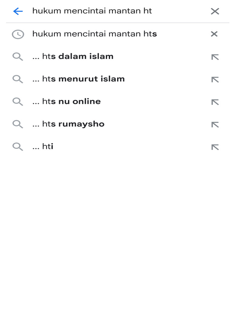
Task: Click the clock history icon
Action: coord(18,34)
